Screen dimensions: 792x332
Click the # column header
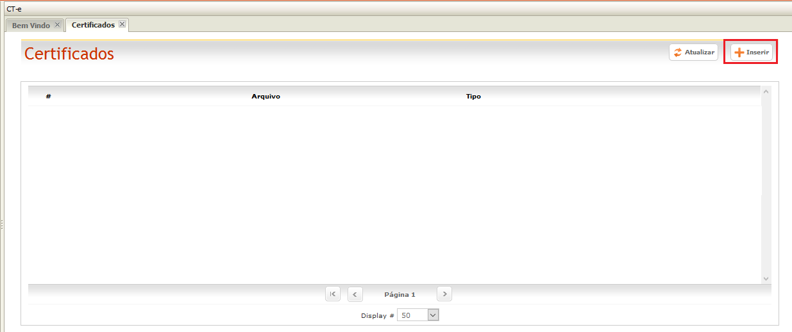[x=49, y=97]
